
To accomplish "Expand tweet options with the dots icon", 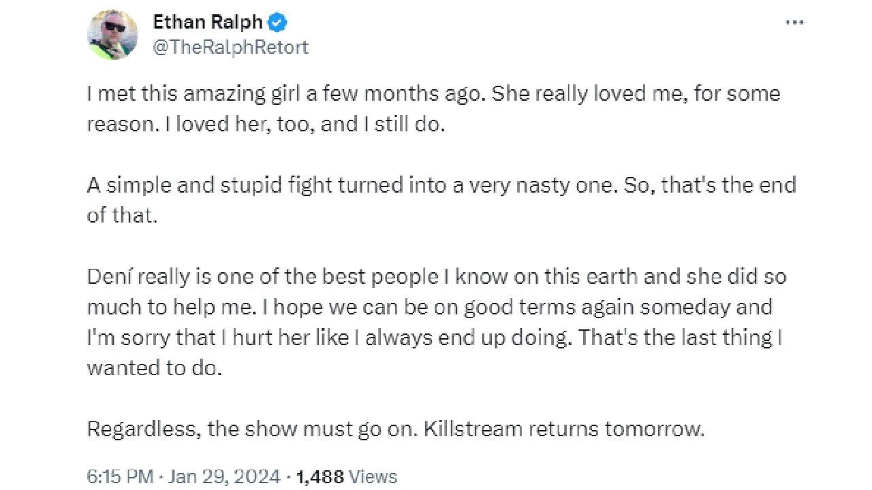I will pyautogui.click(x=794, y=21).
